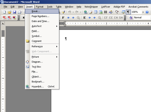
Task: Select Field... from the Insert menu
Action: pyautogui.click(x=42, y=31)
